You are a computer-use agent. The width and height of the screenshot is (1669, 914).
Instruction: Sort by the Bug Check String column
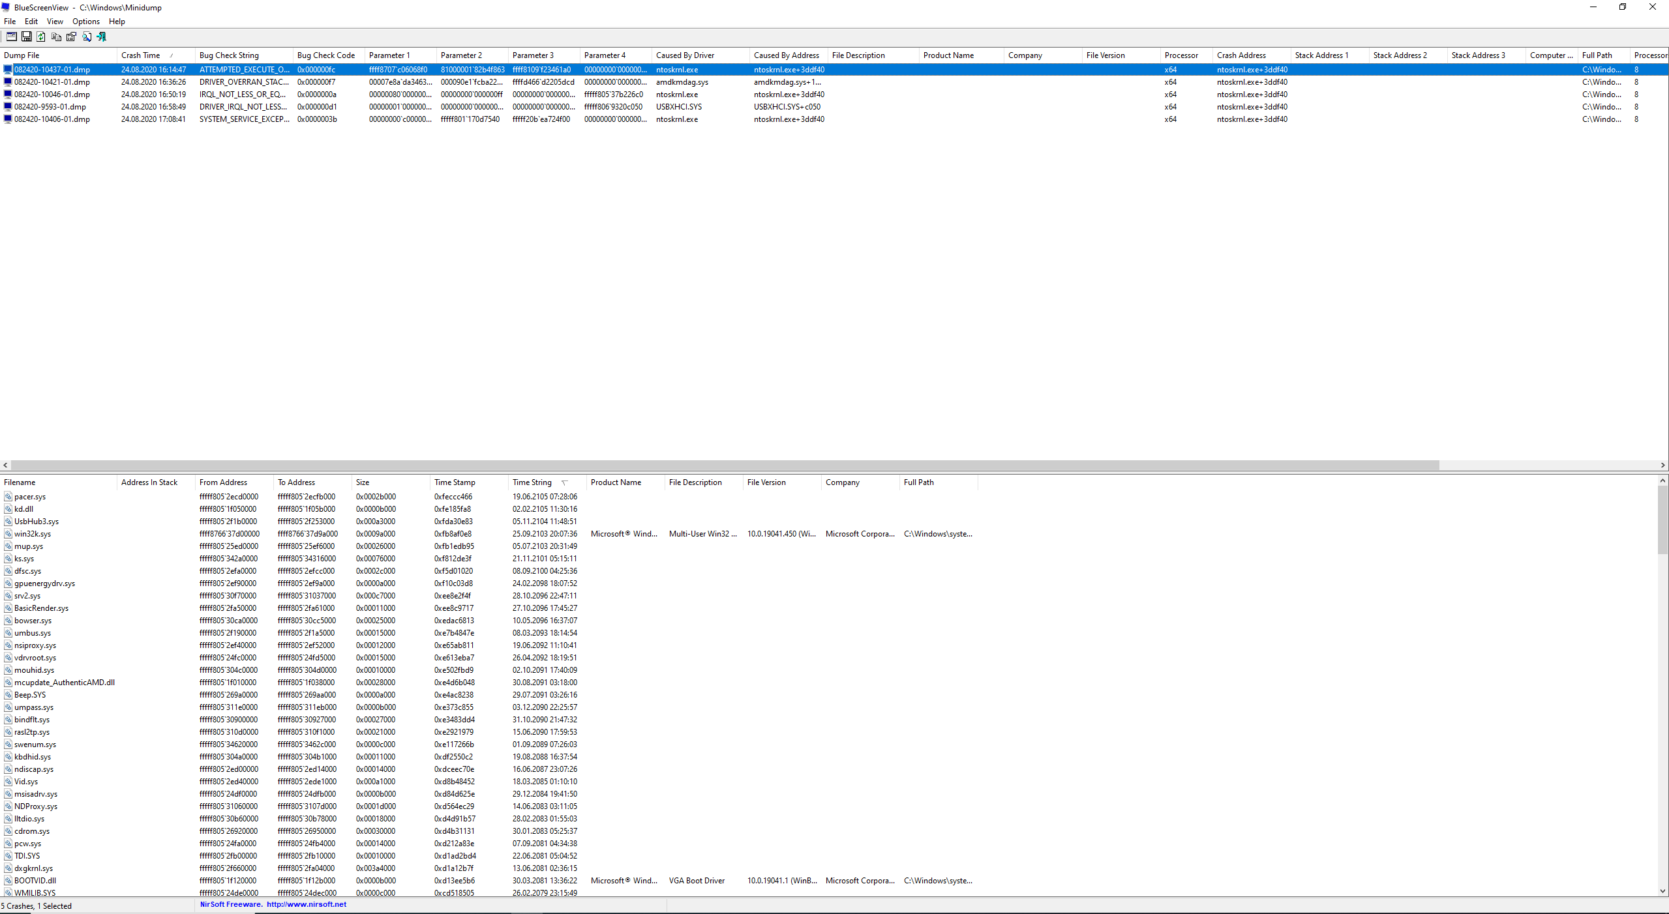coord(245,55)
